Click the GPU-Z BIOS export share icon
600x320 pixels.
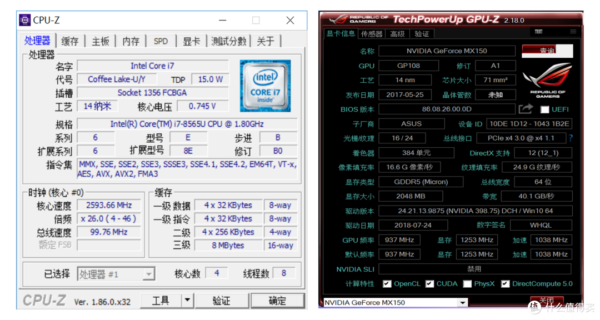click(x=526, y=109)
